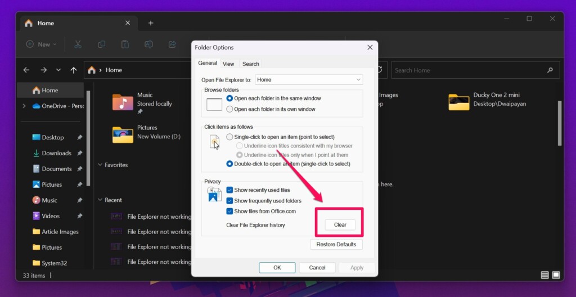Select Open each folder in its own window
Viewport: 576px width, 297px height.
(229, 109)
